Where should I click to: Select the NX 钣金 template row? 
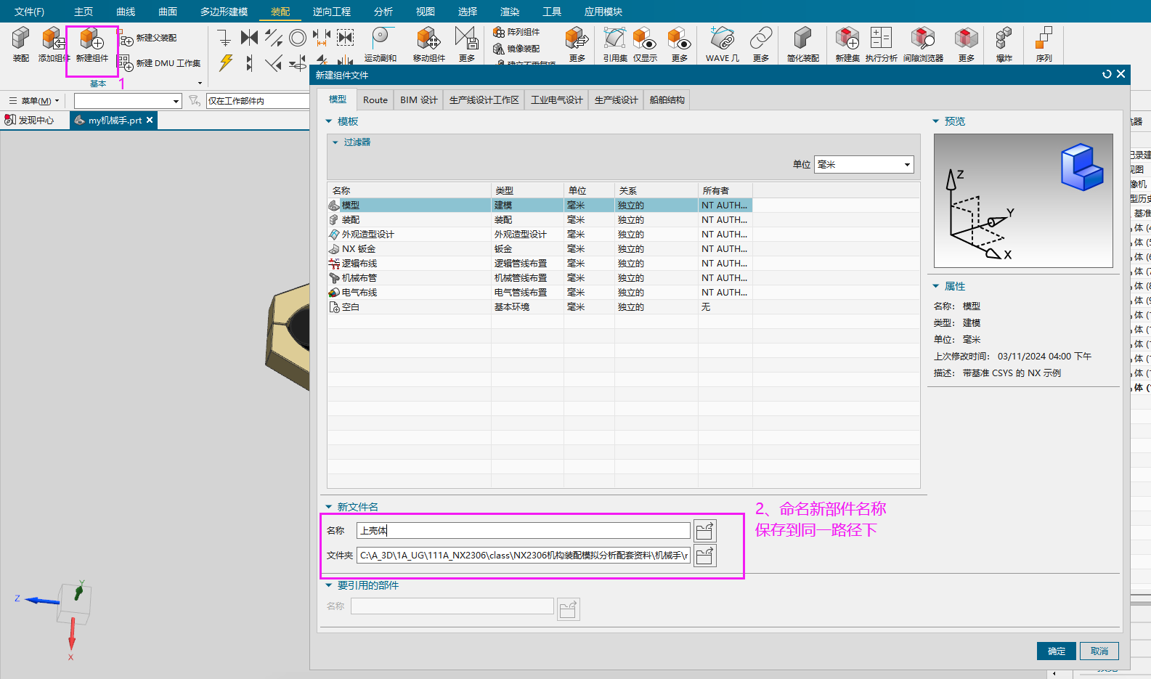pos(540,249)
